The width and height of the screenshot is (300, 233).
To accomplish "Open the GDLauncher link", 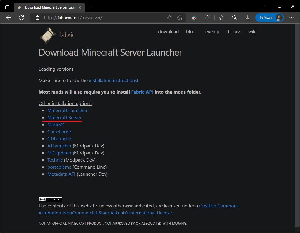I will [60, 139].
